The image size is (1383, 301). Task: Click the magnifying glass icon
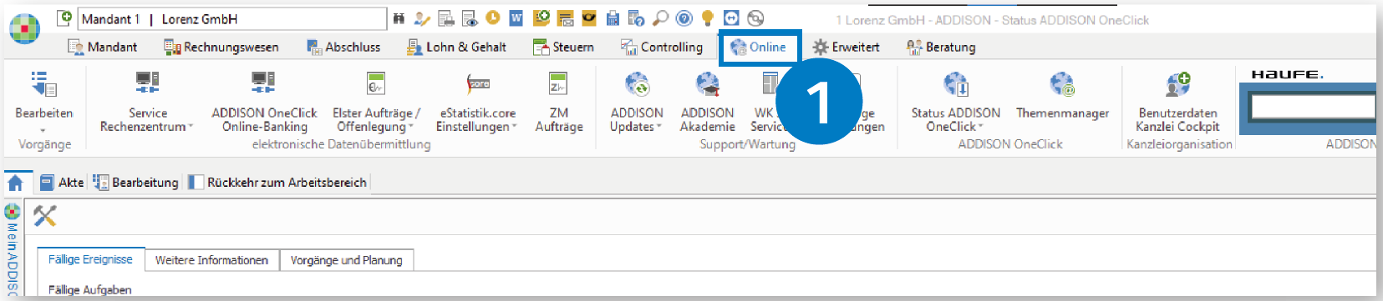coord(660,18)
